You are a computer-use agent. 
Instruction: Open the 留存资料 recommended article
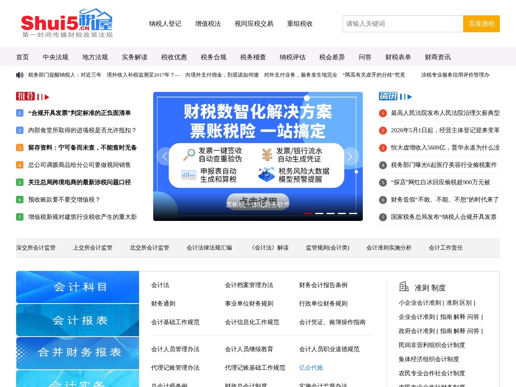pos(83,148)
